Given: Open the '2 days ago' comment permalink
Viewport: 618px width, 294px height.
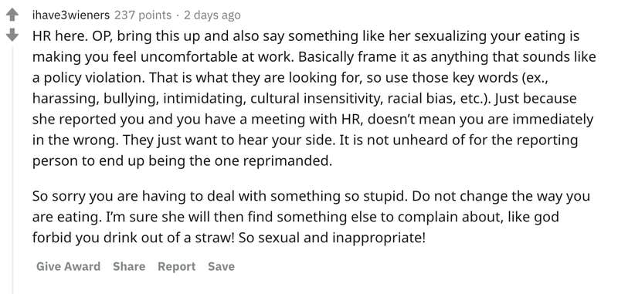Looking at the screenshot, I should [x=212, y=15].
